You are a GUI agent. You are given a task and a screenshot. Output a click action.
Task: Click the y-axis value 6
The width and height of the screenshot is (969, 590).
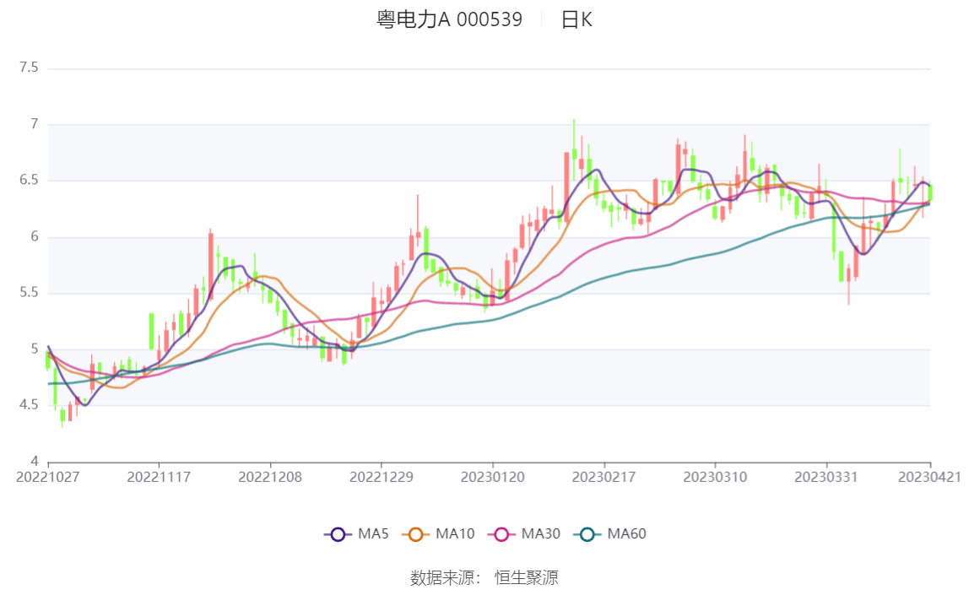(35, 236)
